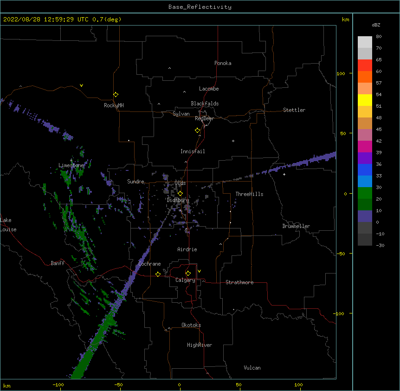Click the yellow V marker northwest of RockyMH
The width and height of the screenshot is (400, 391).
(x=81, y=85)
